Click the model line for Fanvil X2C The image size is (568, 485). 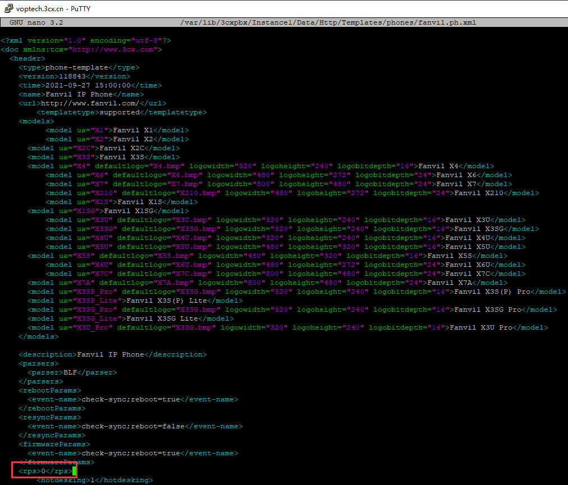104,149
